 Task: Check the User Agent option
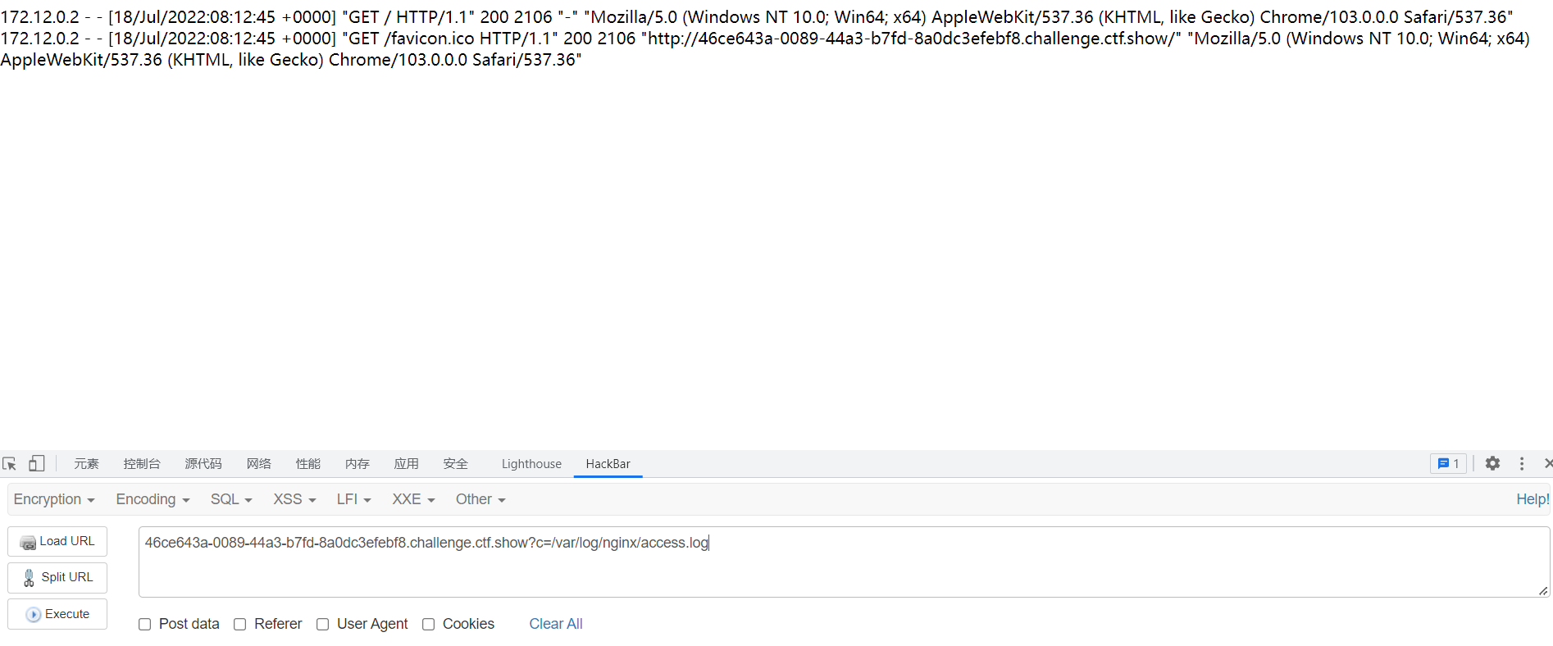pyautogui.click(x=323, y=625)
